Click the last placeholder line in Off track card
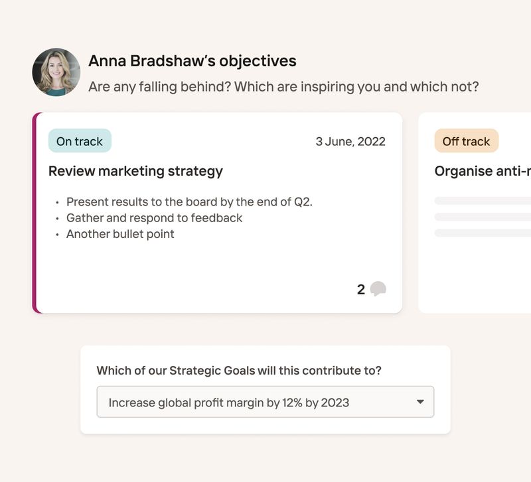 click(x=483, y=233)
